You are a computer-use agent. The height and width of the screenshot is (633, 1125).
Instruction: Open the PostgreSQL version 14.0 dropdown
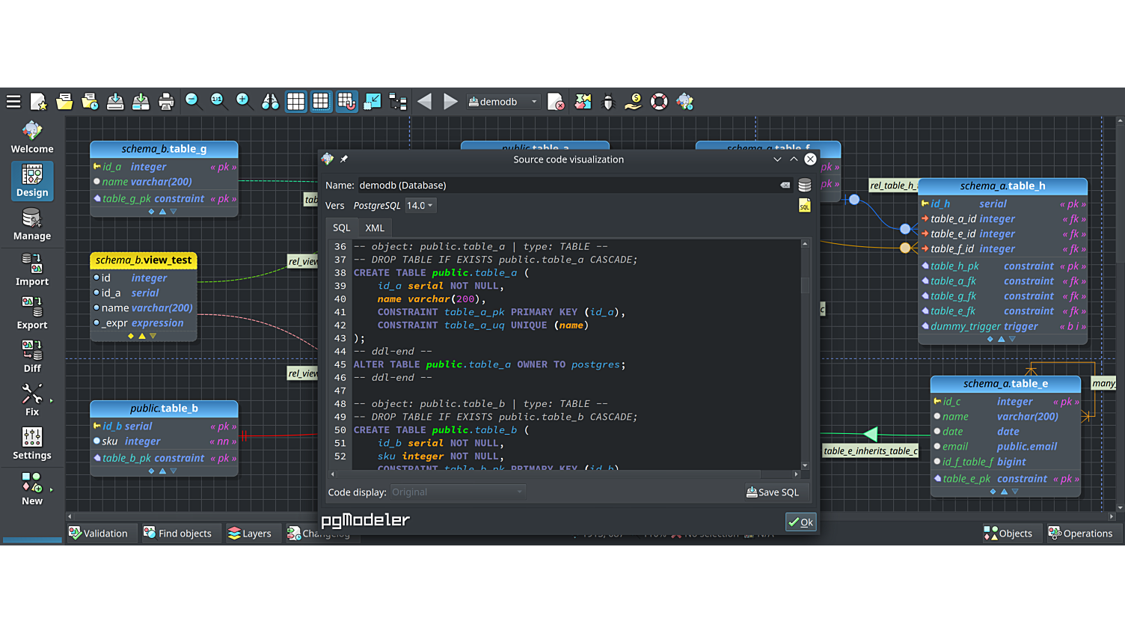tap(420, 206)
